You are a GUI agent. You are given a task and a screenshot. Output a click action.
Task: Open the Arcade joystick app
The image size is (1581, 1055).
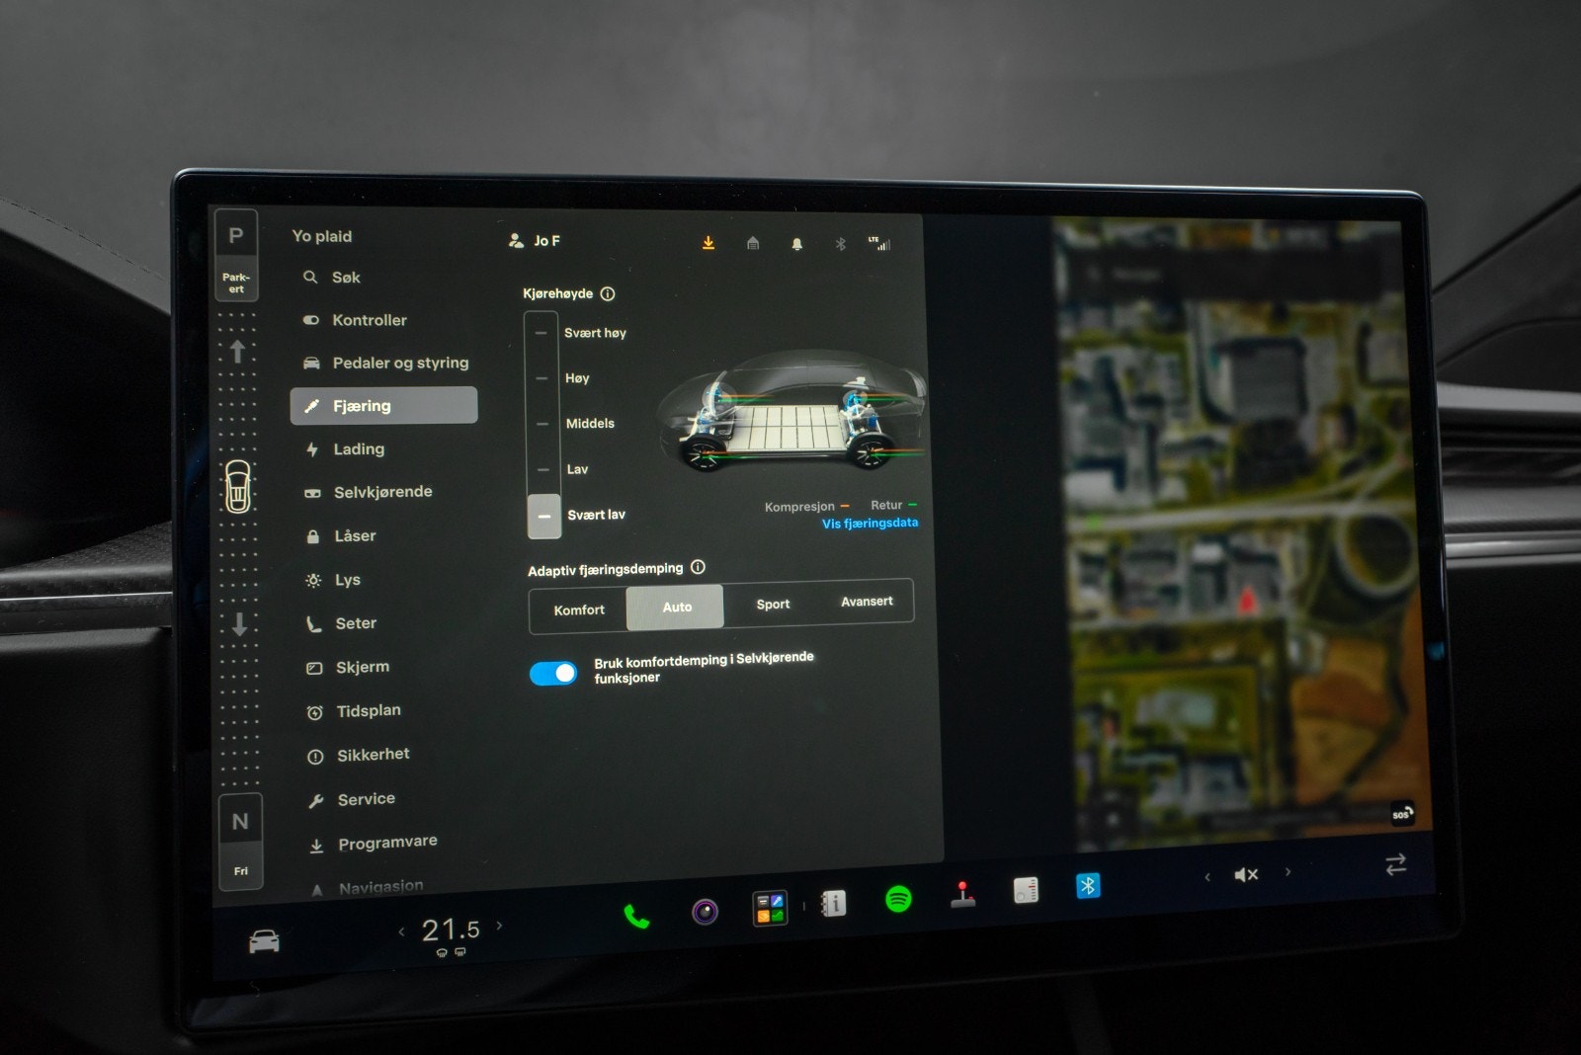(962, 893)
